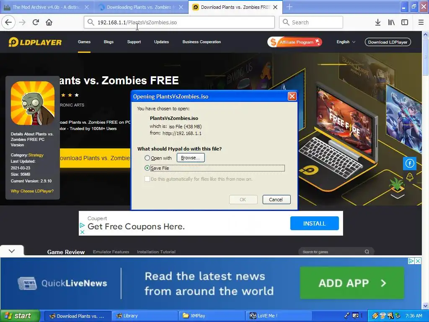Close the Download Plants vs. Zombies FREE tab
Screen dimensions: 429x322
pos(275,7)
